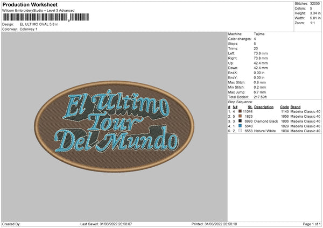The width and height of the screenshot is (323, 228).
Task: Click the 'Natural White' description
Action: pos(265,131)
